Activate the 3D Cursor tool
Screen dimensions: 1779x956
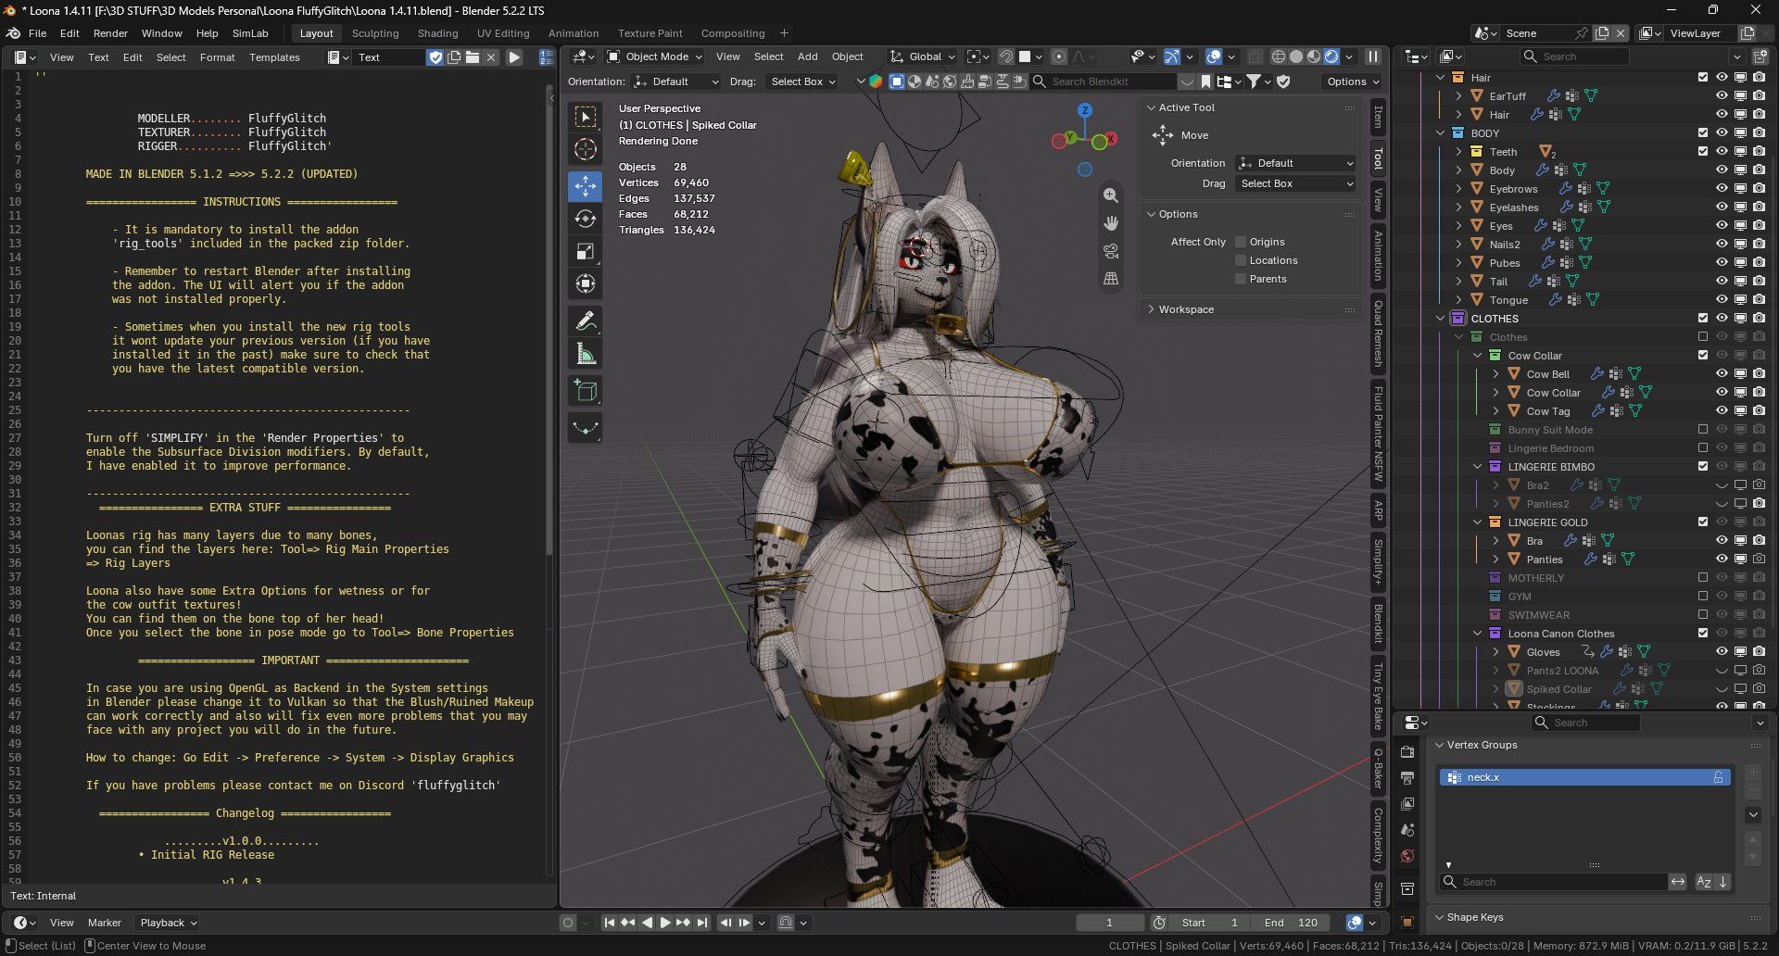coord(586,149)
